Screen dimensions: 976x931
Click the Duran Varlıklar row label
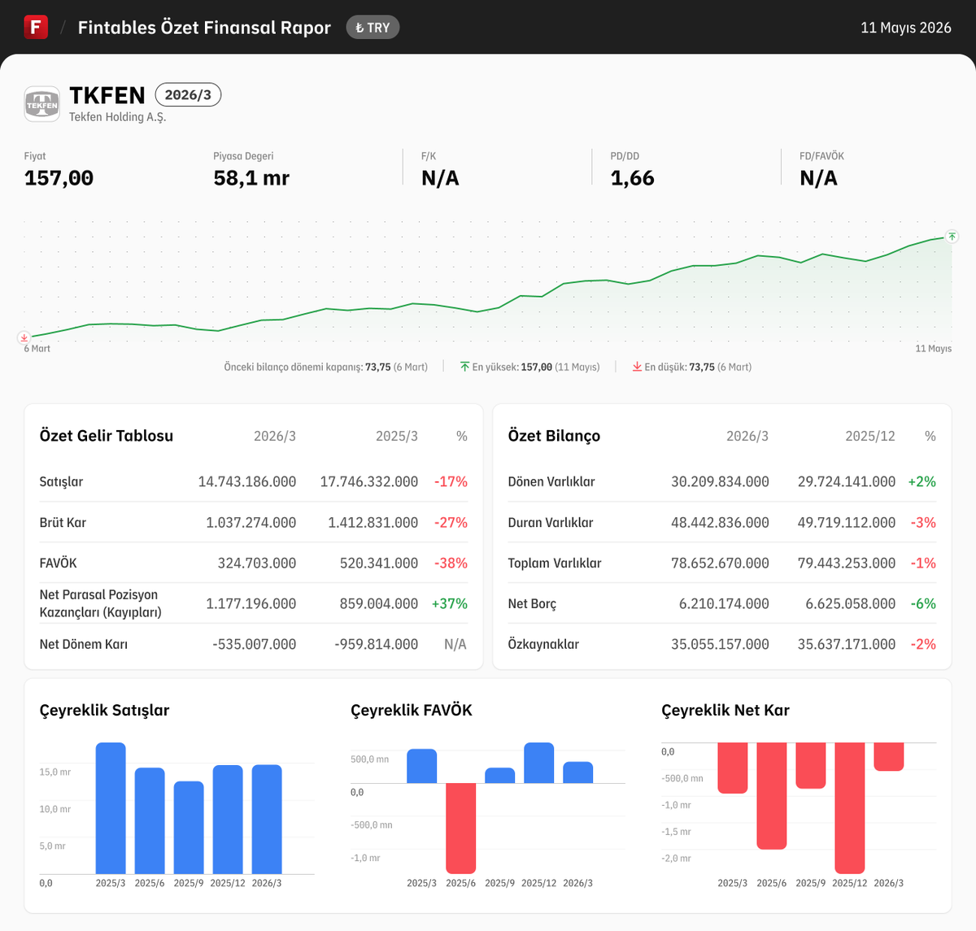point(551,522)
